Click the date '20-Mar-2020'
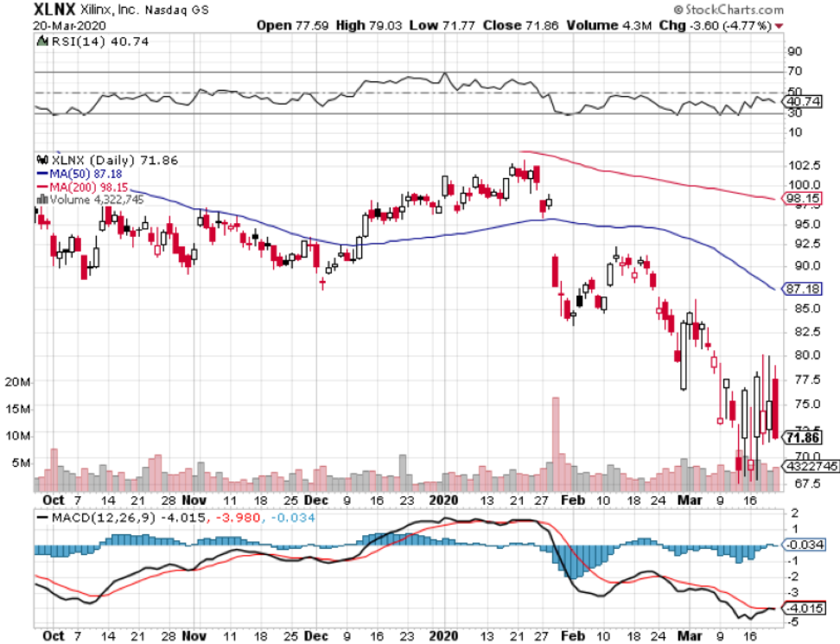This screenshot has width=840, height=644. pyautogui.click(x=69, y=26)
